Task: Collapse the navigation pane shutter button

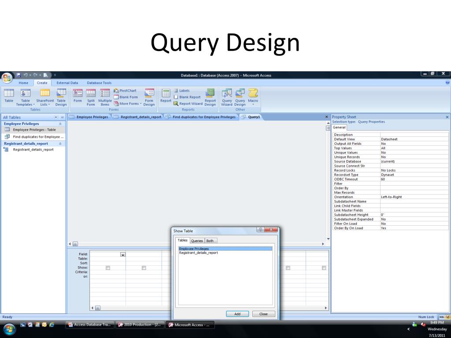Action: pos(62,117)
